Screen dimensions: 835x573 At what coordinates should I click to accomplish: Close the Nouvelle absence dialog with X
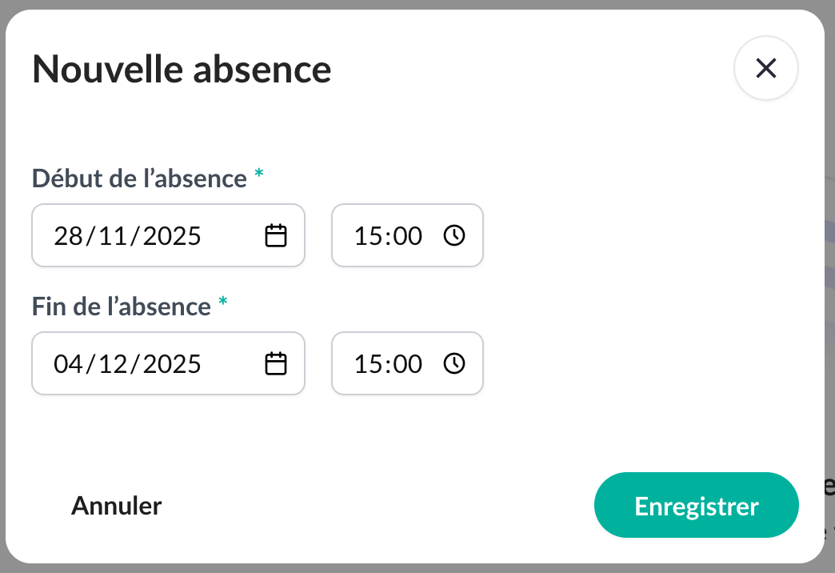(x=765, y=69)
